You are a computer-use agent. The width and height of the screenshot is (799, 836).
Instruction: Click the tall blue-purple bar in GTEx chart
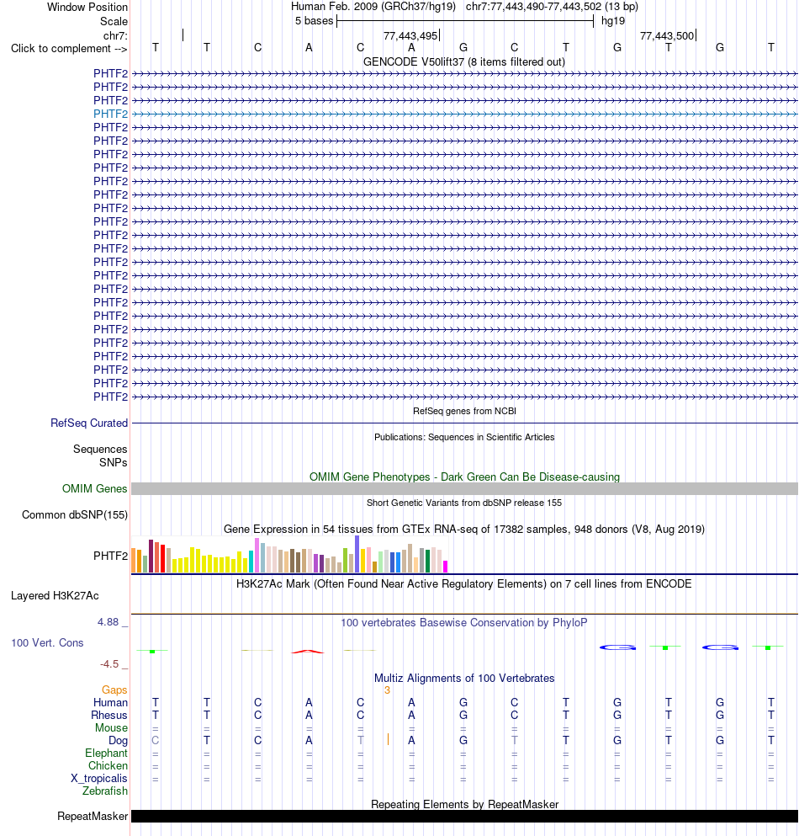pyautogui.click(x=357, y=554)
